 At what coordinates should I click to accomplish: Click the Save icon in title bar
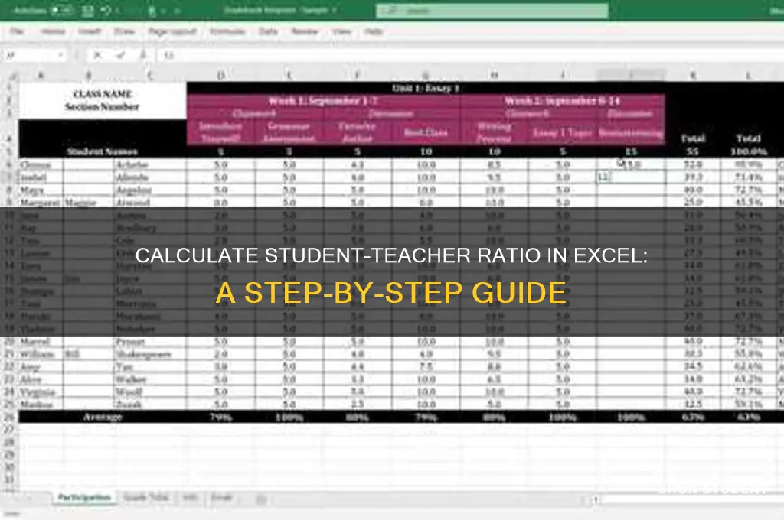[x=87, y=10]
